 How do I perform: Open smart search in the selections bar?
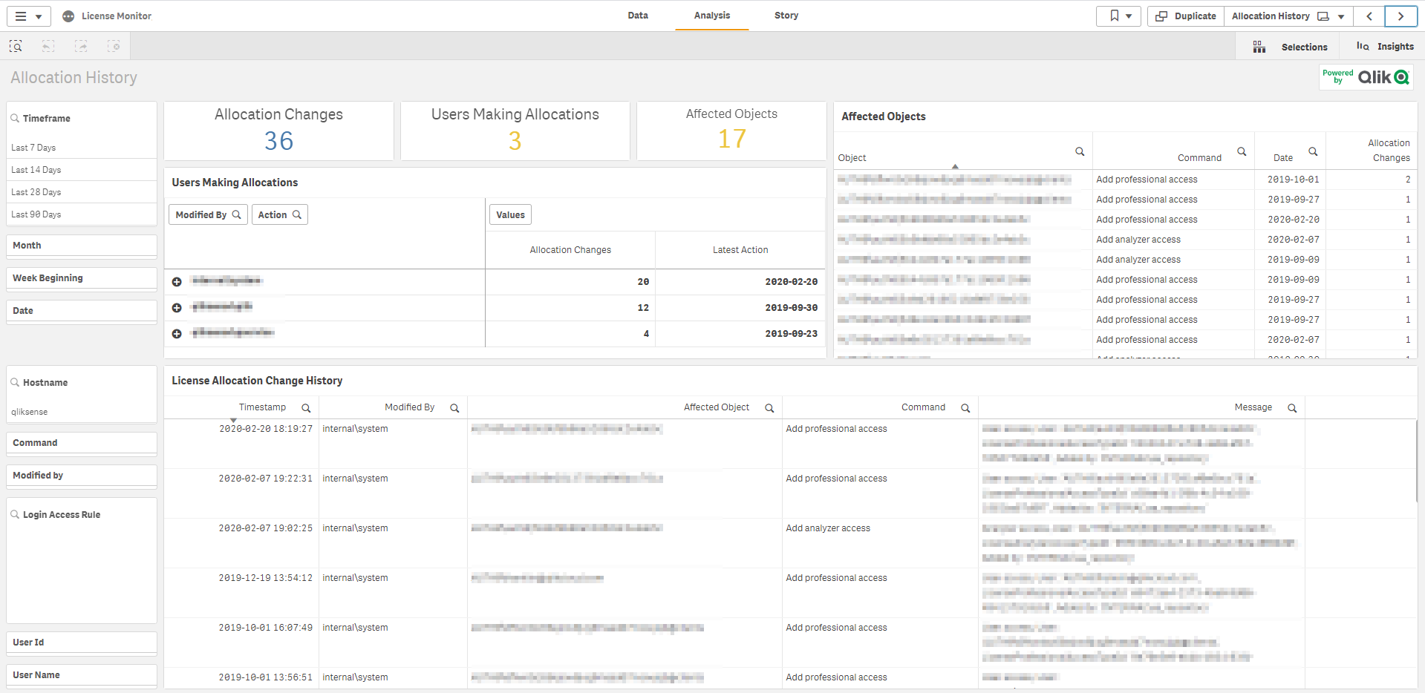tap(15, 45)
